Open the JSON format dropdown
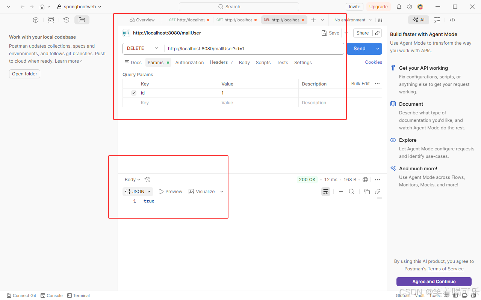Screen dimensions: 481x300 (x=138, y=192)
